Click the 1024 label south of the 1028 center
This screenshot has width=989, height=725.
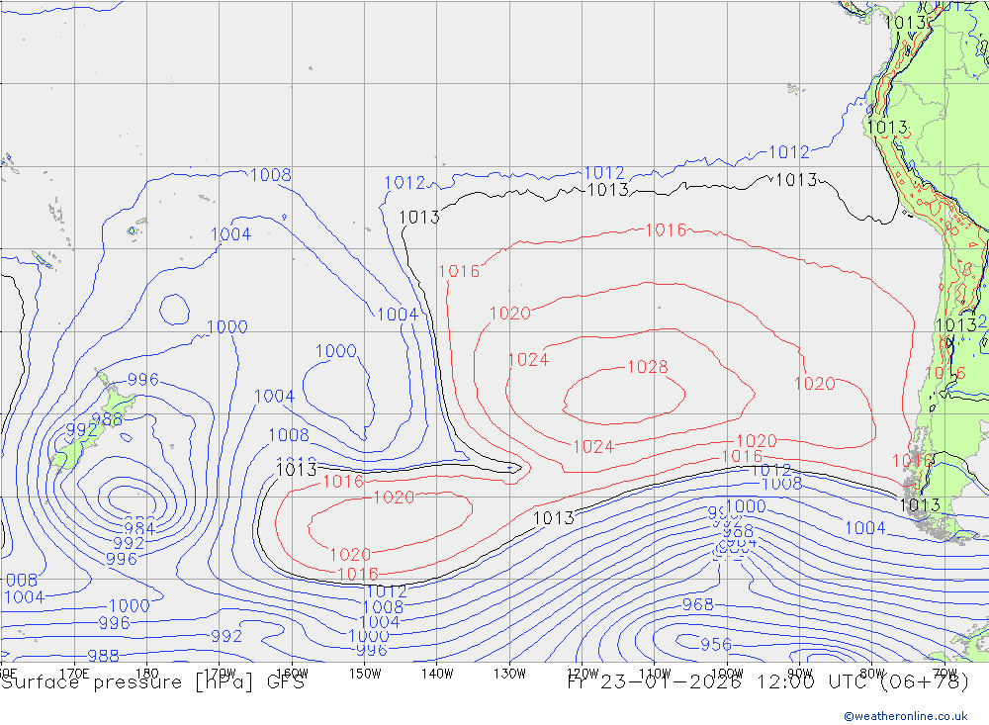coord(592,447)
